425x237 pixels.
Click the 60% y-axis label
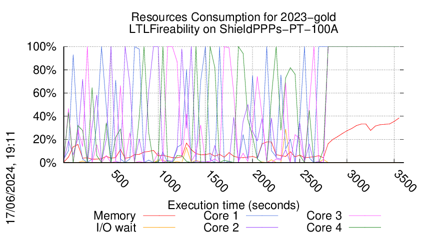44,93
